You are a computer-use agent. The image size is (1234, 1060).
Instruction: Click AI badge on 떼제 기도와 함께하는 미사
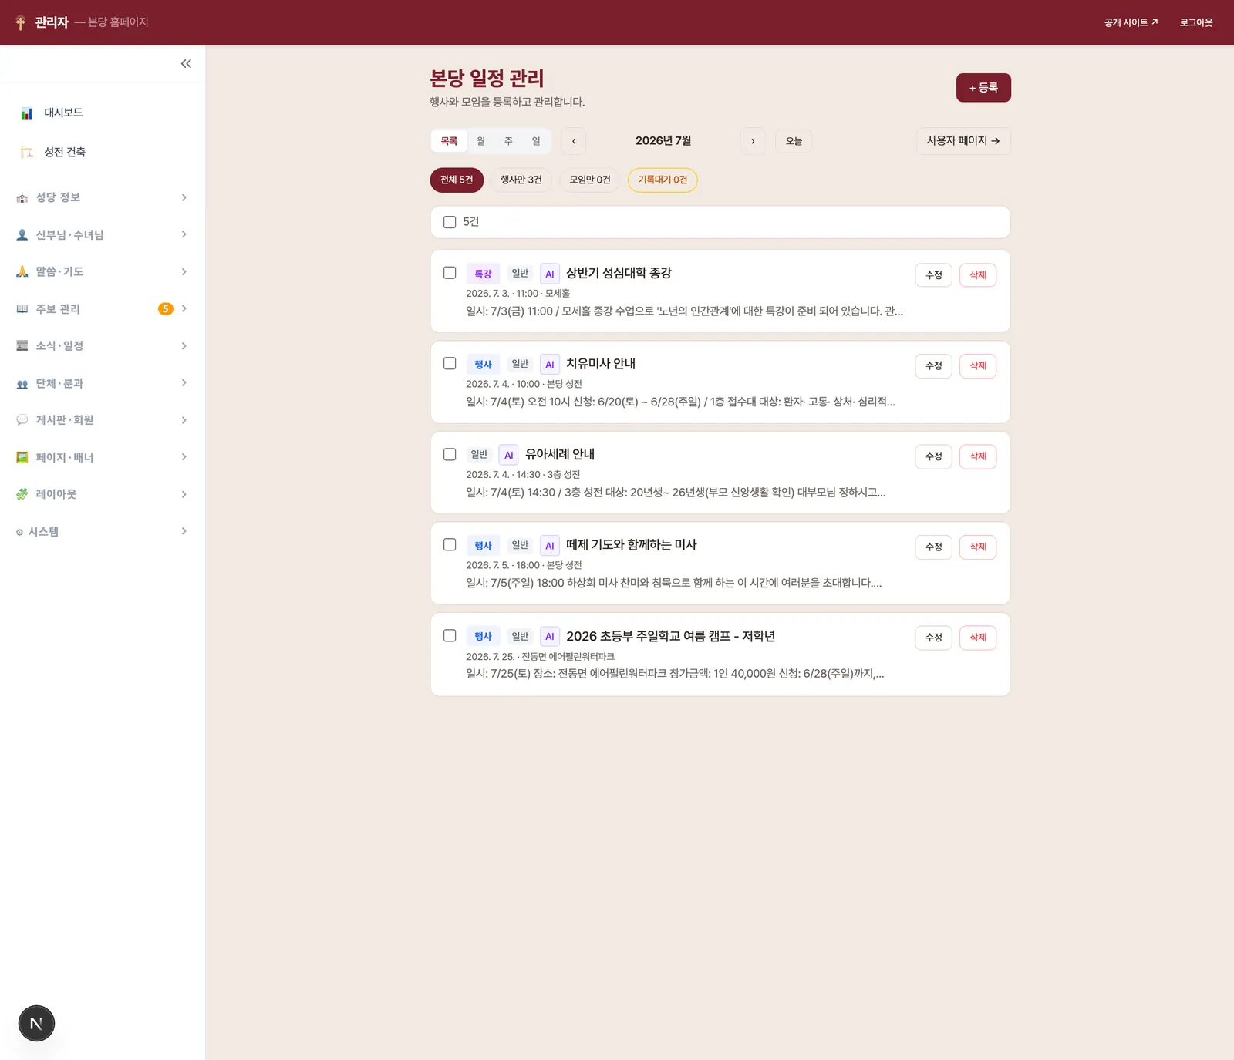[550, 546]
